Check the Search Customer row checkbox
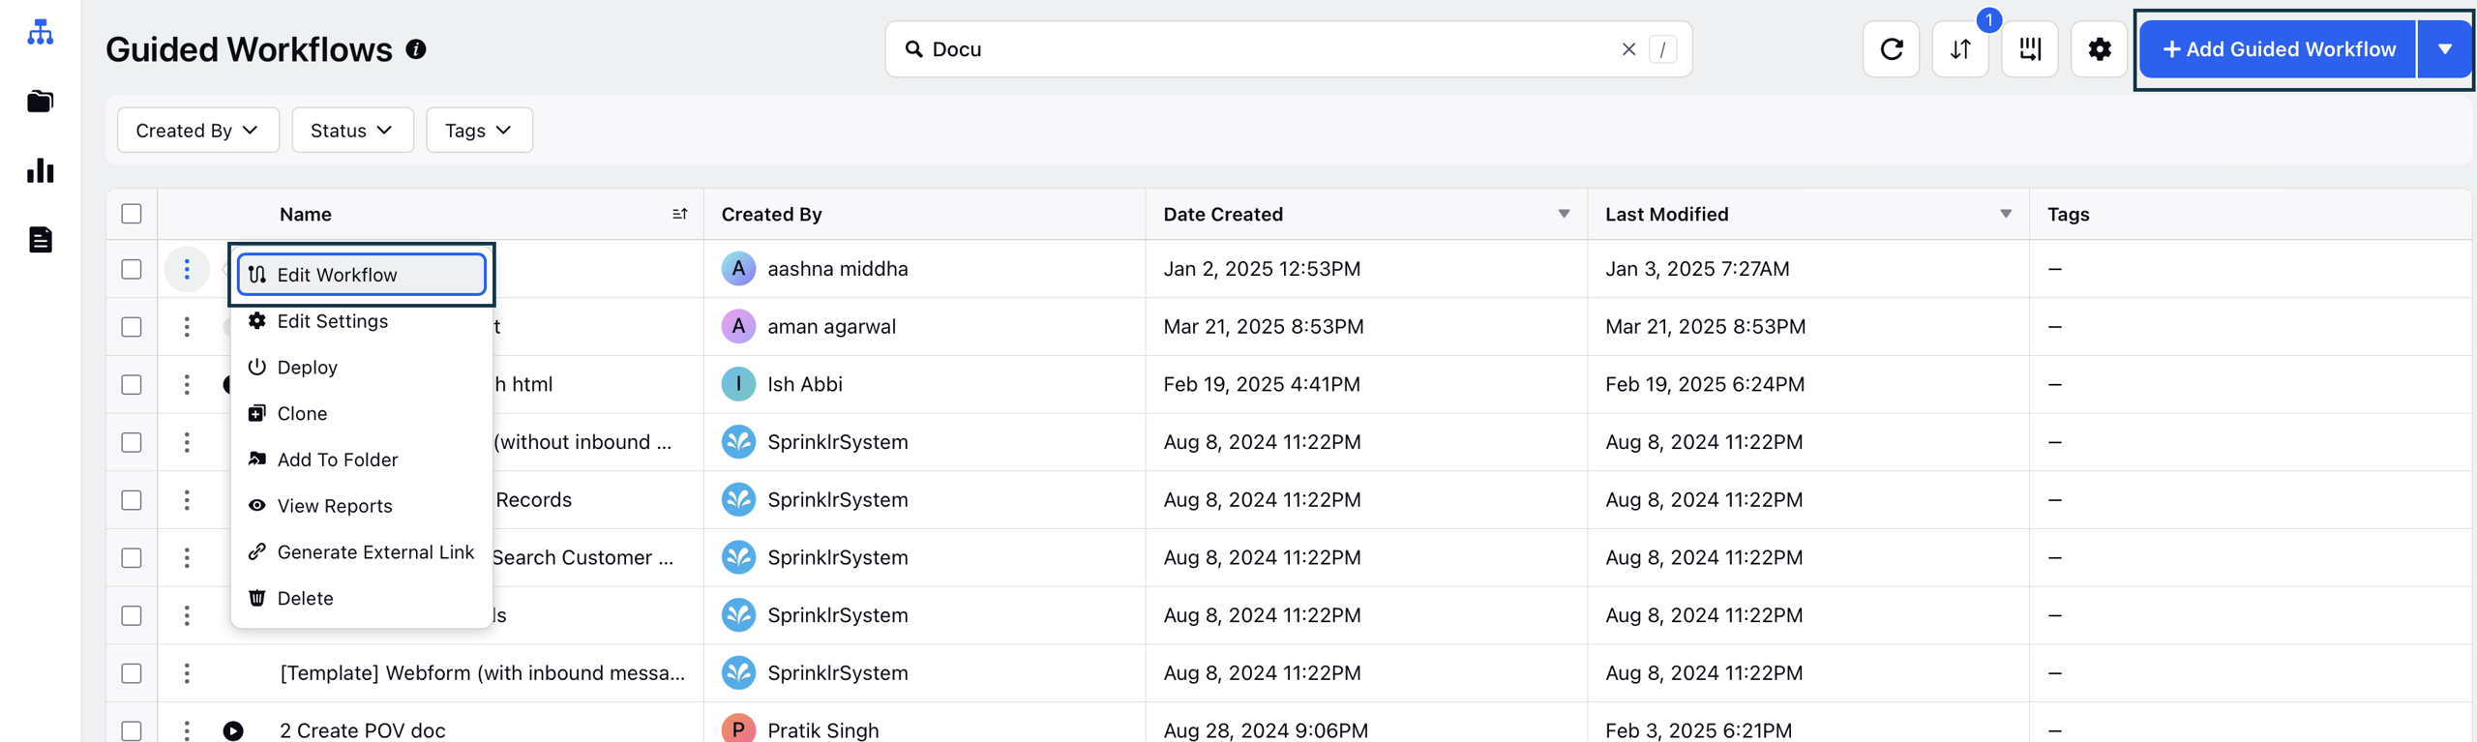This screenshot has width=2477, height=742. tap(132, 558)
